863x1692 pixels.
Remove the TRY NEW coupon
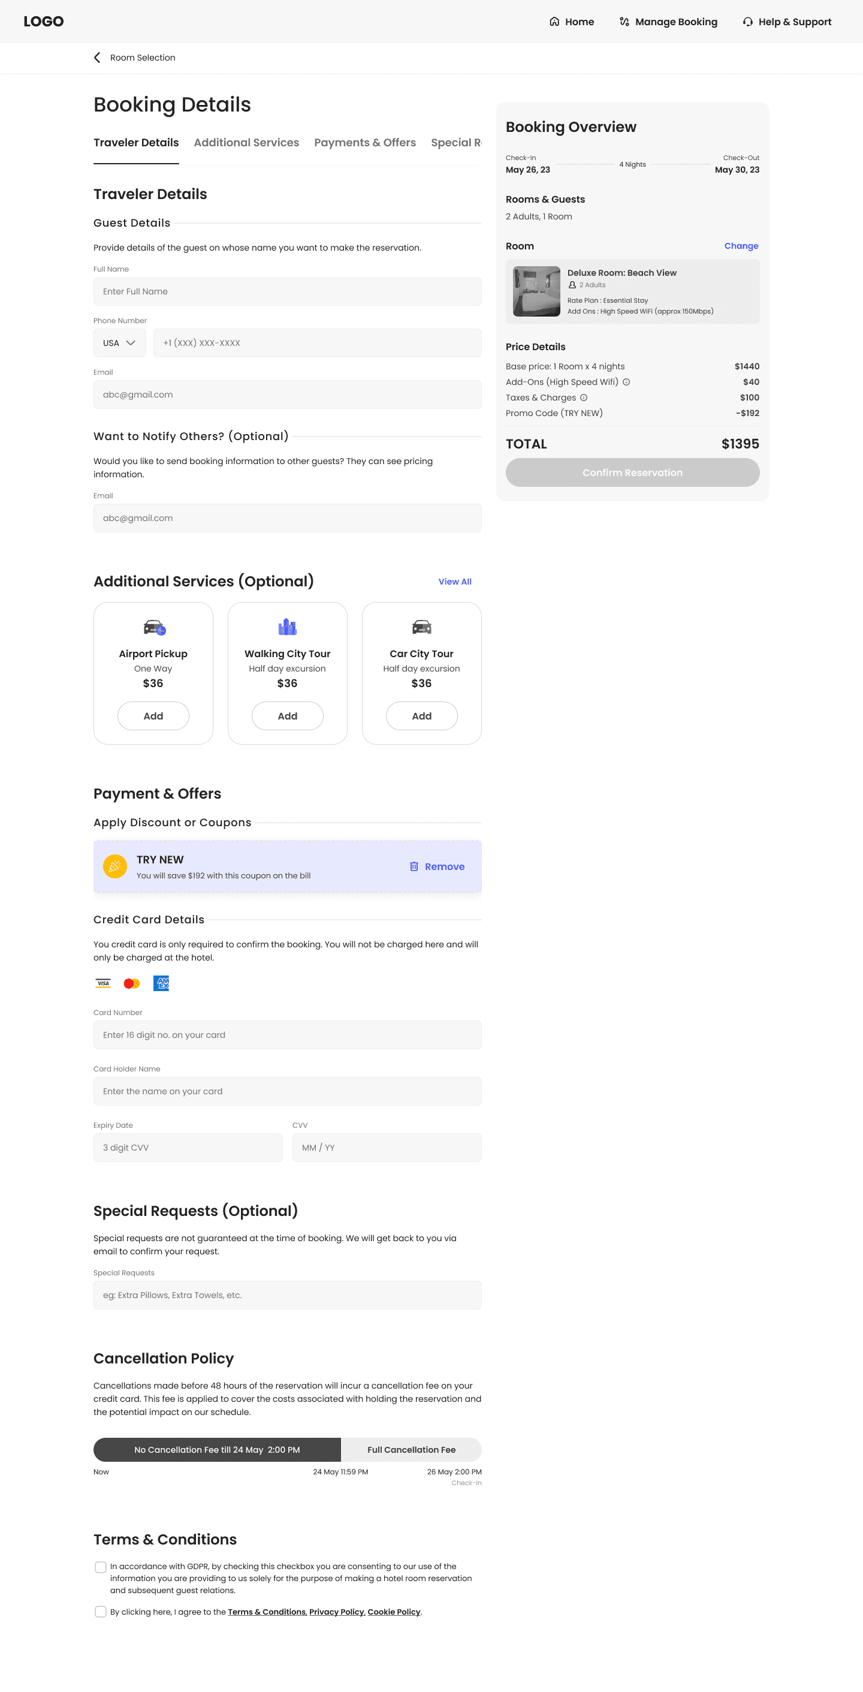437,866
